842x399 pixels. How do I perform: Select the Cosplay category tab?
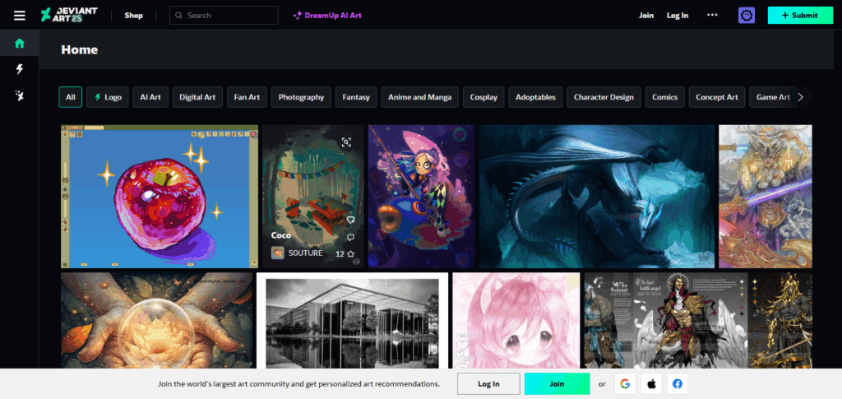(x=483, y=97)
